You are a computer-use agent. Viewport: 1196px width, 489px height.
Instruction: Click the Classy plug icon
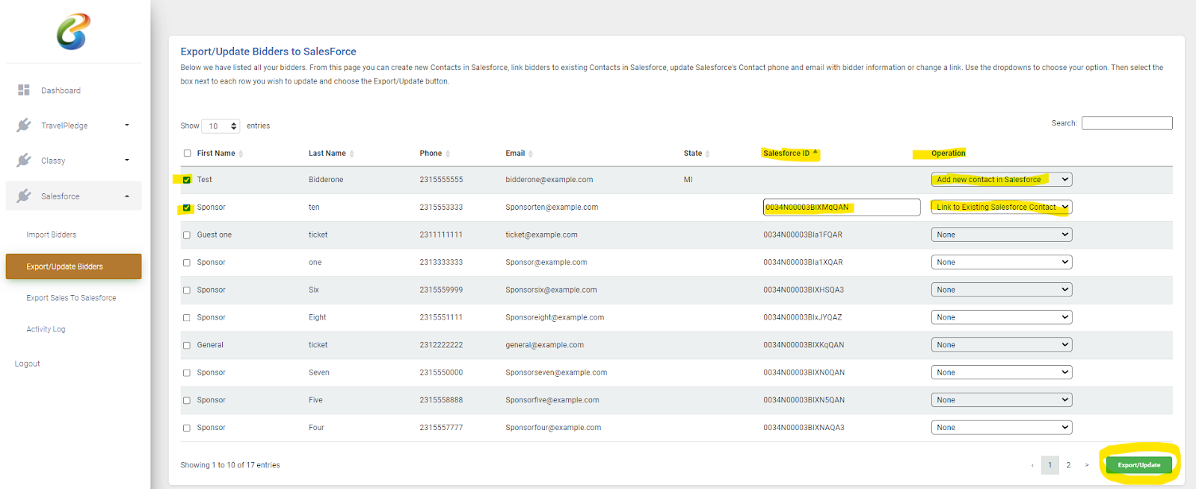point(24,160)
